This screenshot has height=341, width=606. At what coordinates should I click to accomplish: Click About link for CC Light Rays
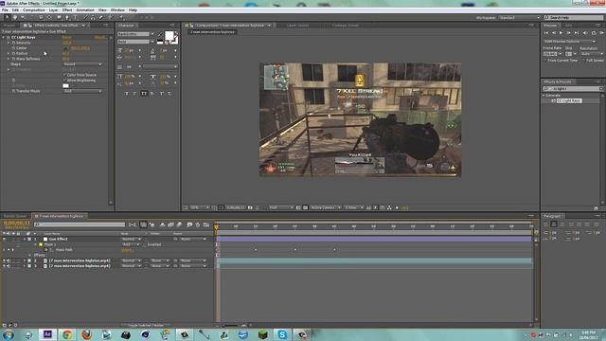(x=99, y=38)
